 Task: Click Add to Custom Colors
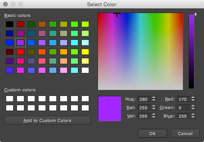tap(47, 121)
